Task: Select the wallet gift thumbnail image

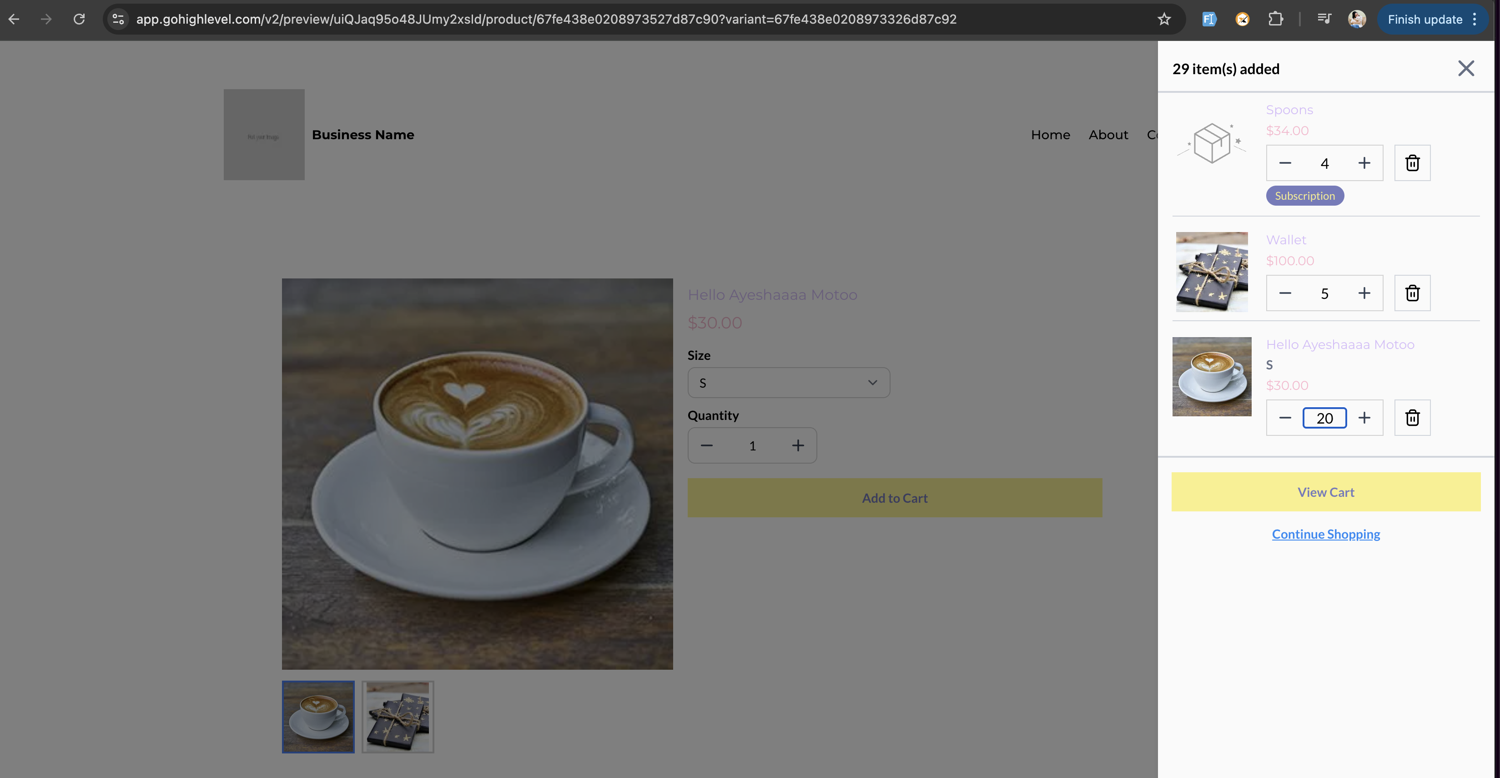Action: [398, 717]
